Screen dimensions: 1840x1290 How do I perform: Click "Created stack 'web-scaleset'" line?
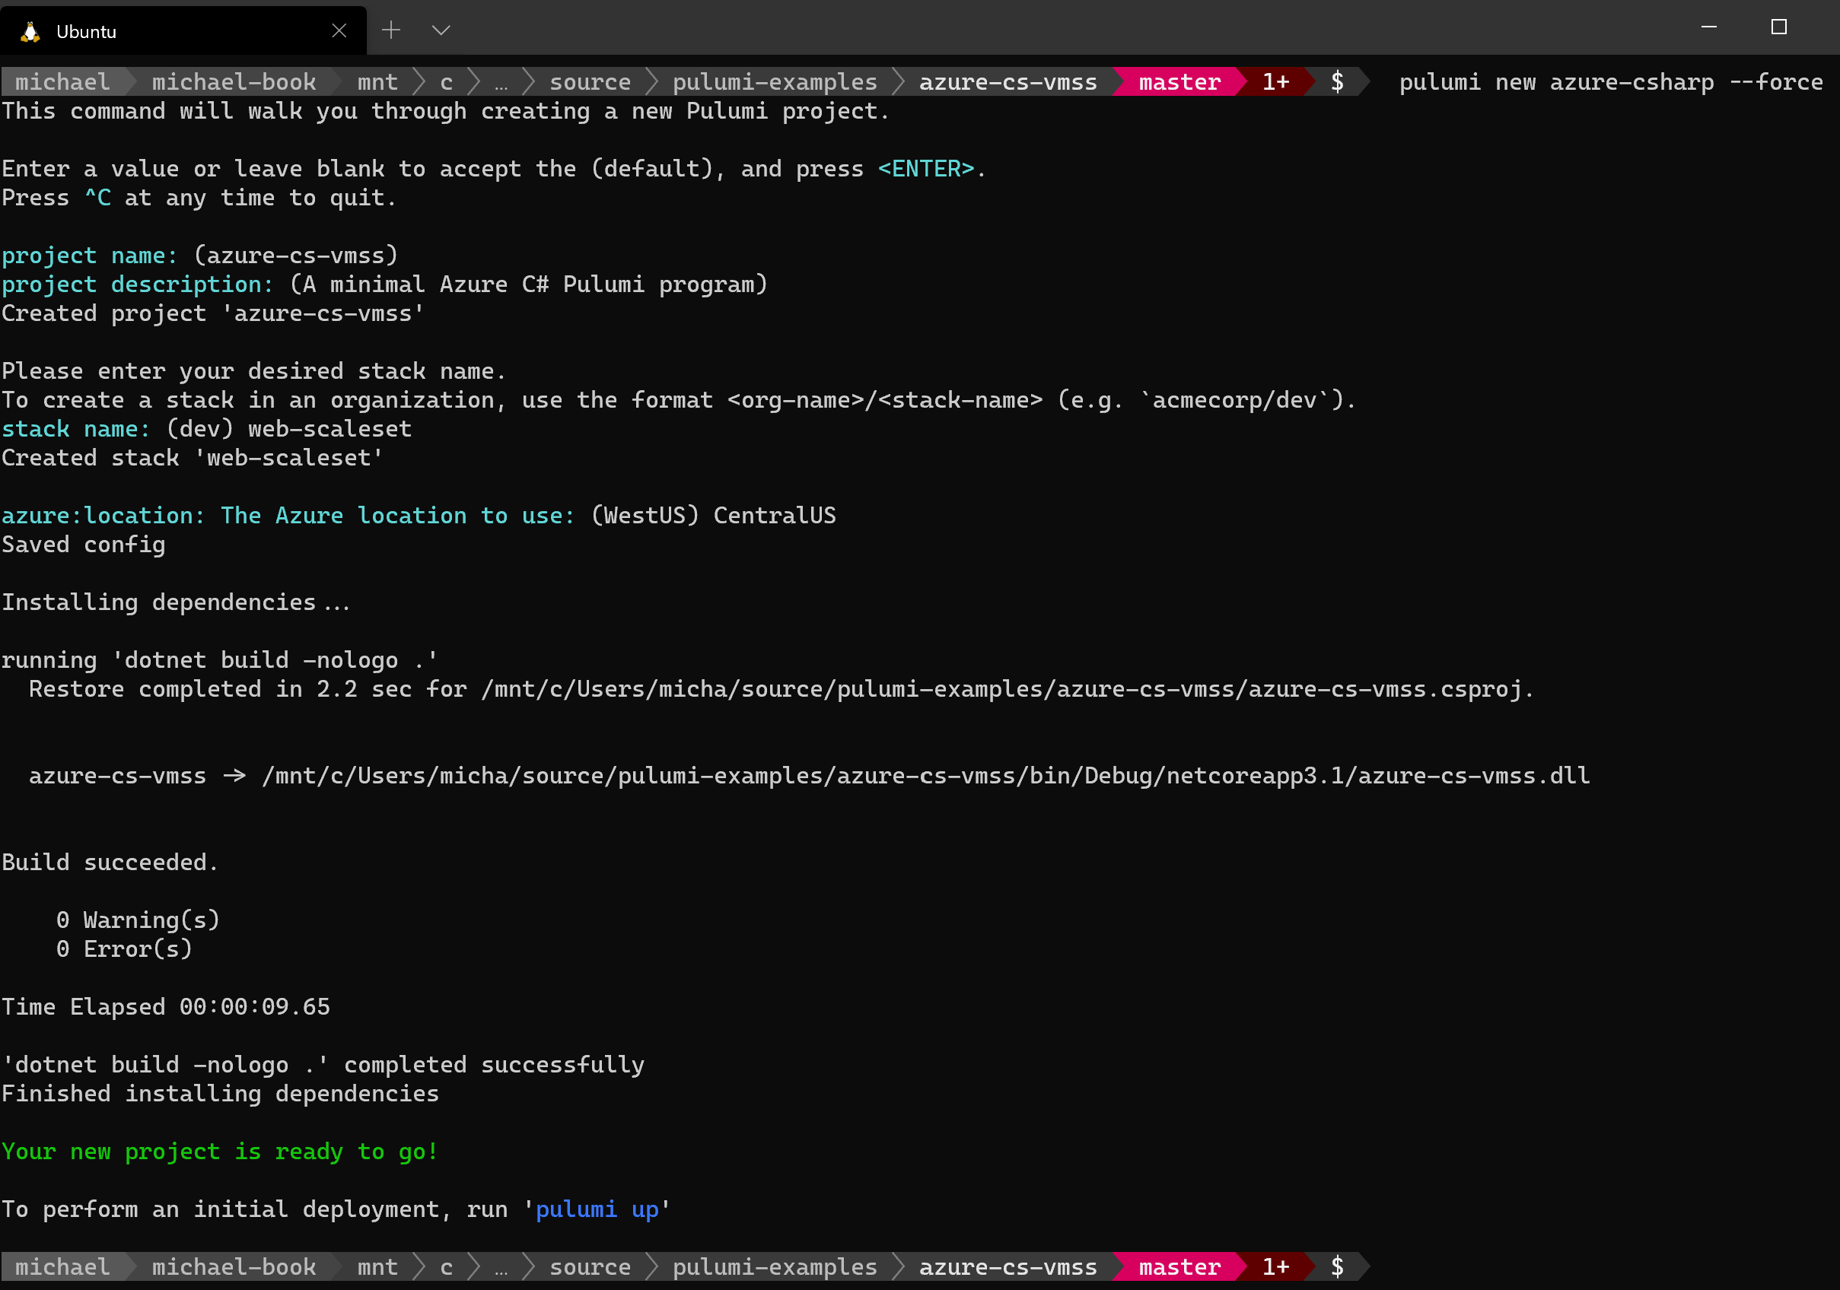tap(193, 458)
